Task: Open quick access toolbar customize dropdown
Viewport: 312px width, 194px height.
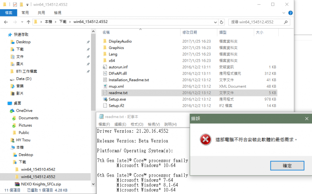Action: (x=27, y=5)
